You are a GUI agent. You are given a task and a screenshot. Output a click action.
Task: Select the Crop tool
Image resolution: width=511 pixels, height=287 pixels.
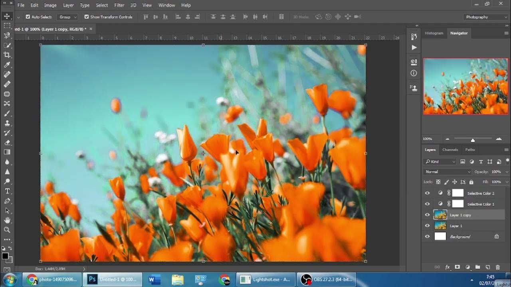pyautogui.click(x=7, y=55)
